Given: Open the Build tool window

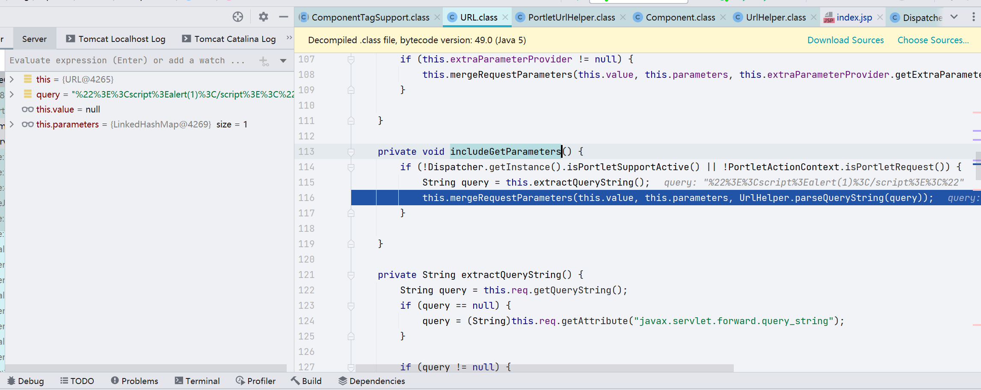Looking at the screenshot, I should (306, 381).
